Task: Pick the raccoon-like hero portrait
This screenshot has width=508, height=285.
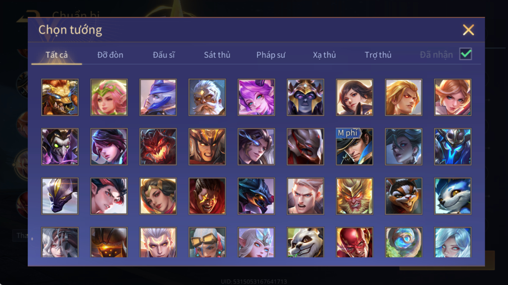Action: 403,196
